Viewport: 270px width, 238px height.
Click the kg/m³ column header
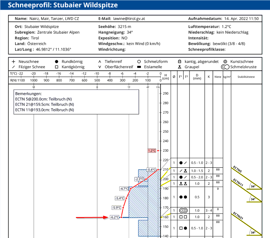pyautogui.click(x=227, y=77)
